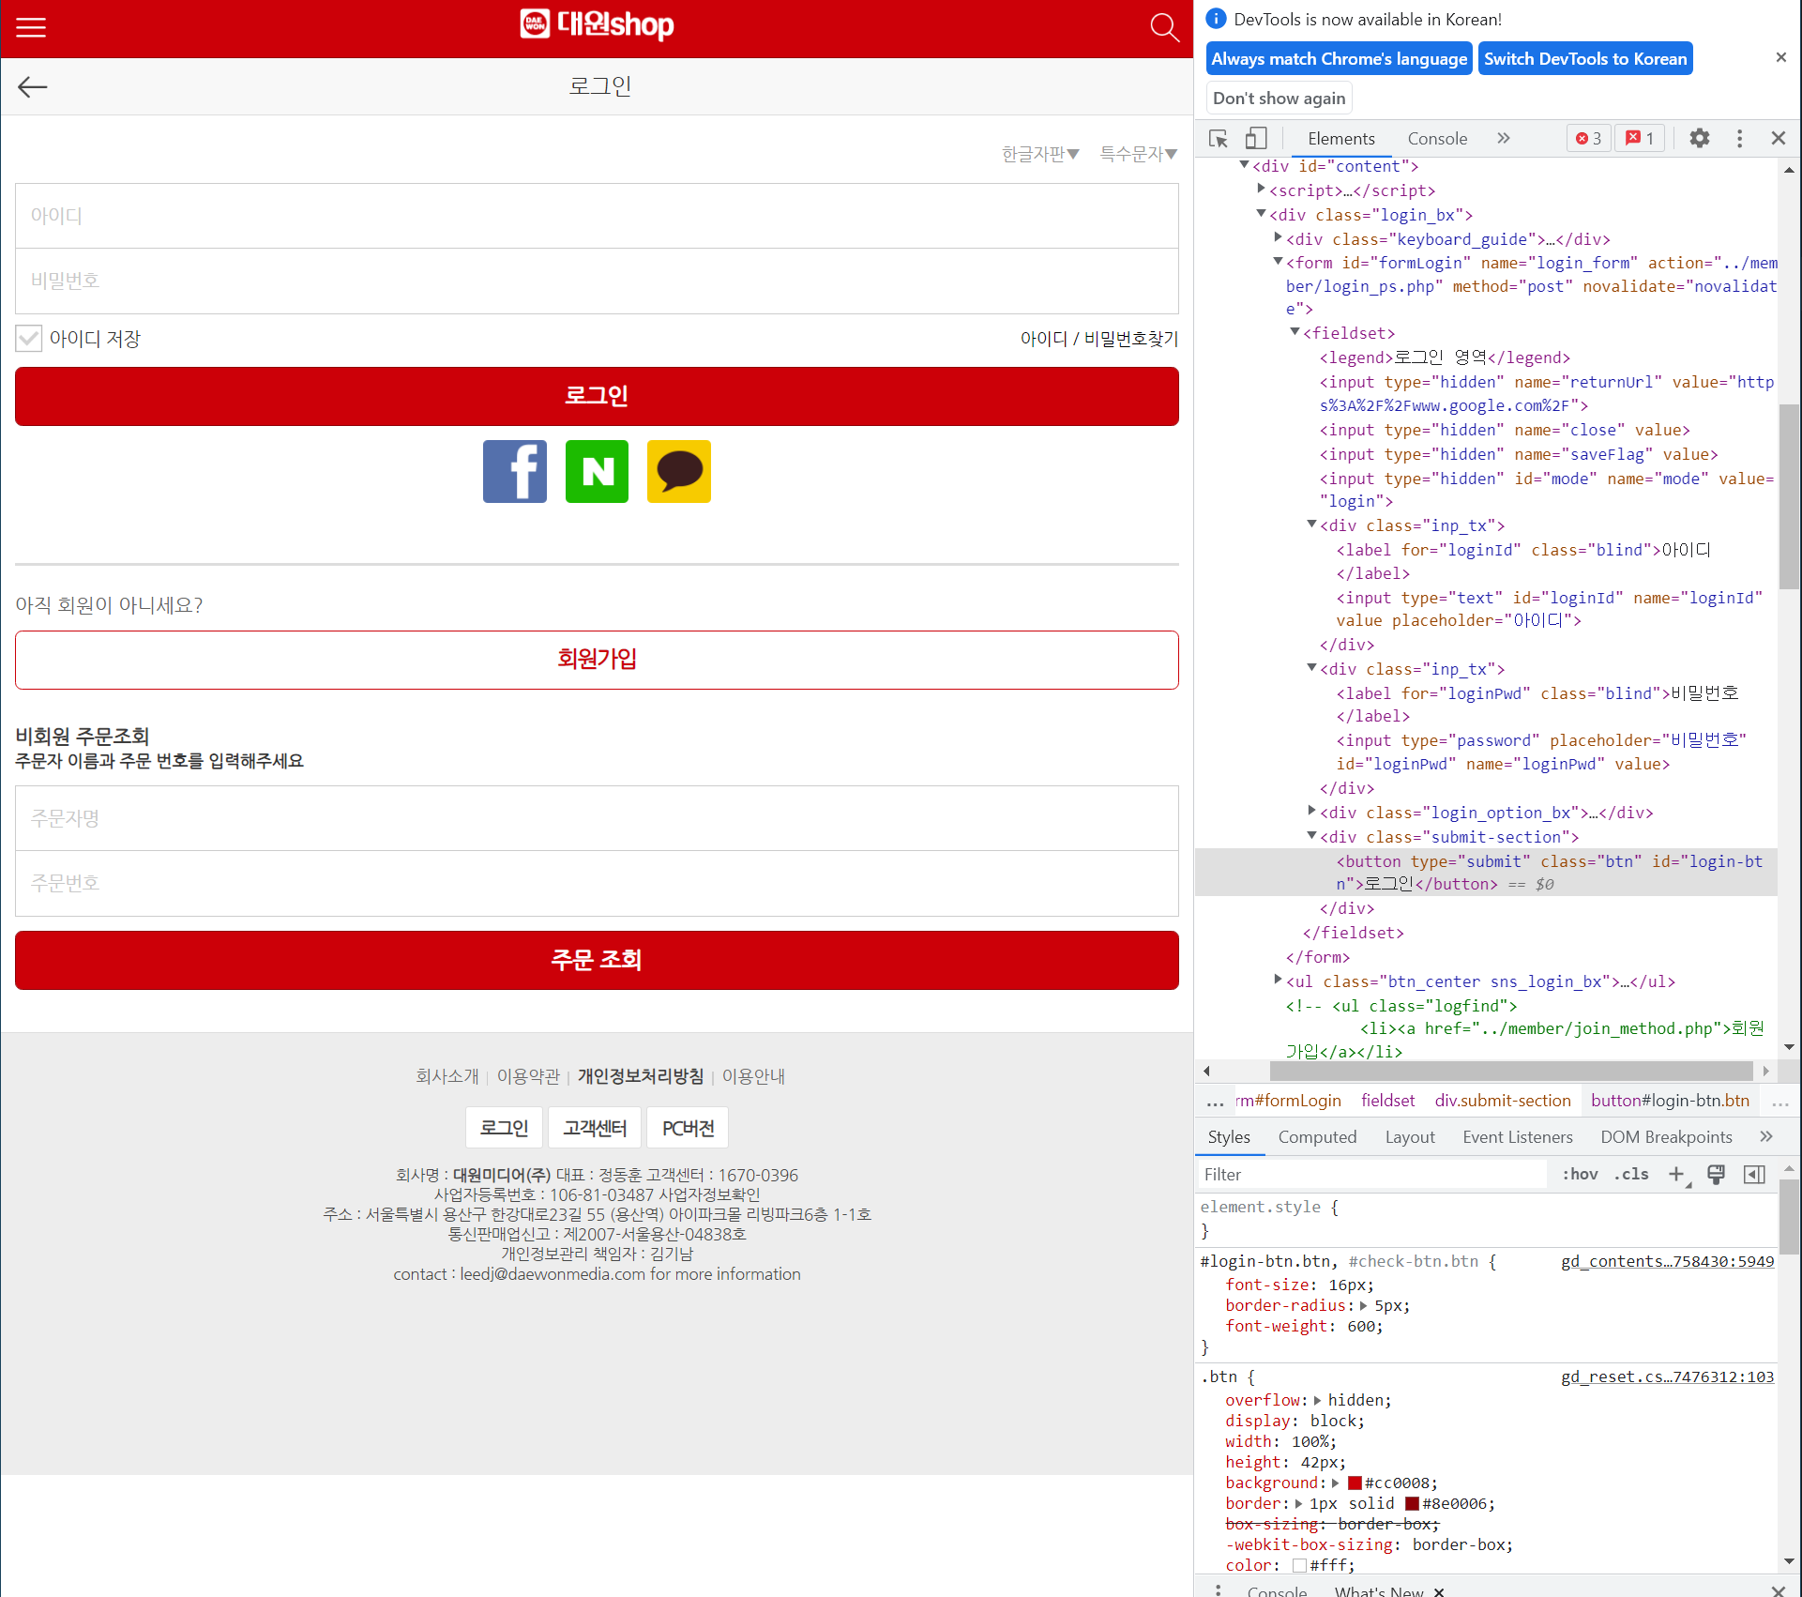Screen dimensions: 1802x1597
Task: Open the console drawer menu dots
Action: 1218,1589
